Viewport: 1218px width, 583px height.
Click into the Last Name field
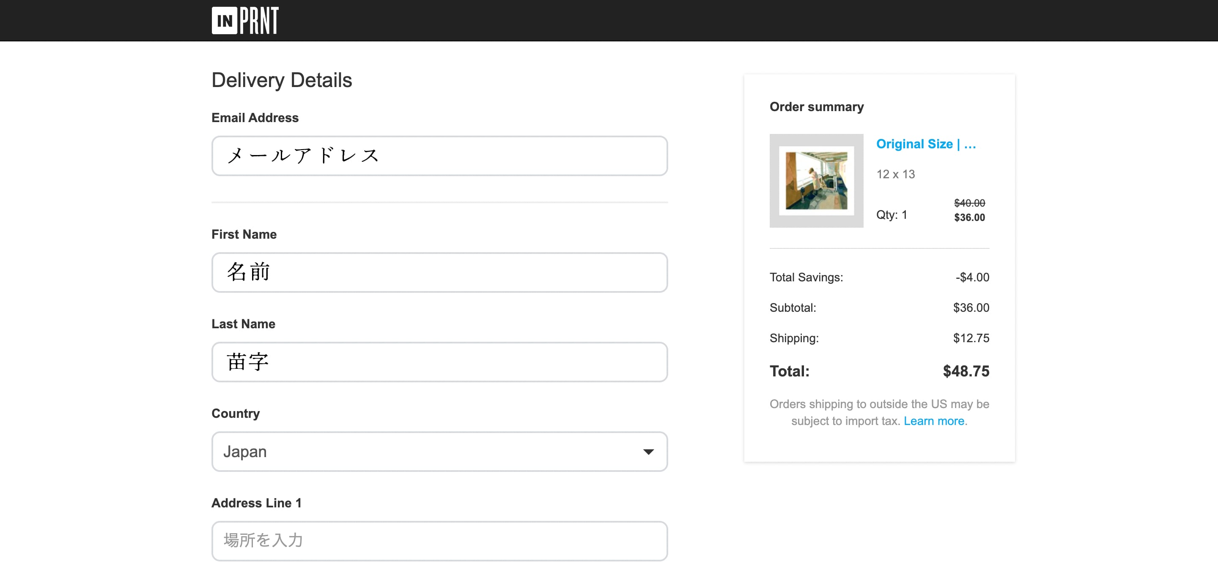[x=439, y=362]
